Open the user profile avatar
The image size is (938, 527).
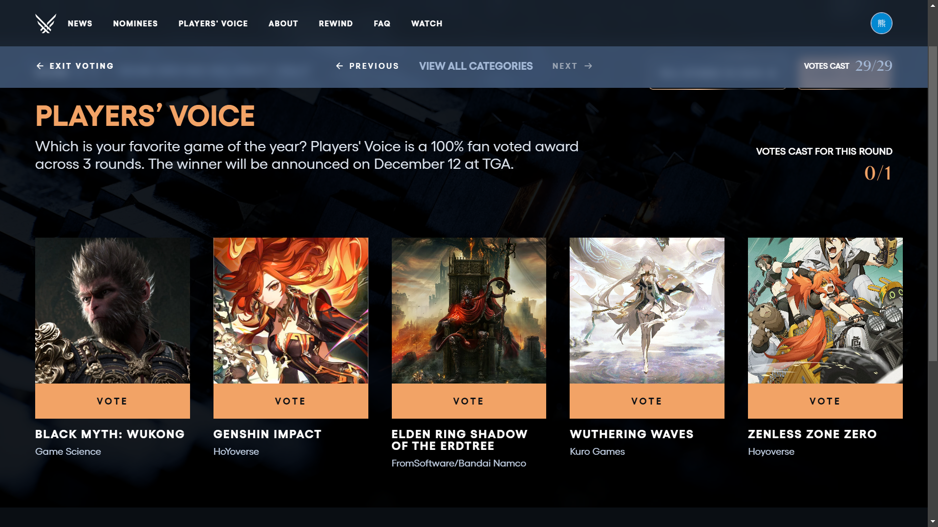881,23
